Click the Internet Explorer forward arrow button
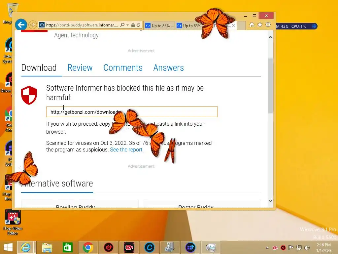The height and width of the screenshot is (254, 338). click(32, 25)
